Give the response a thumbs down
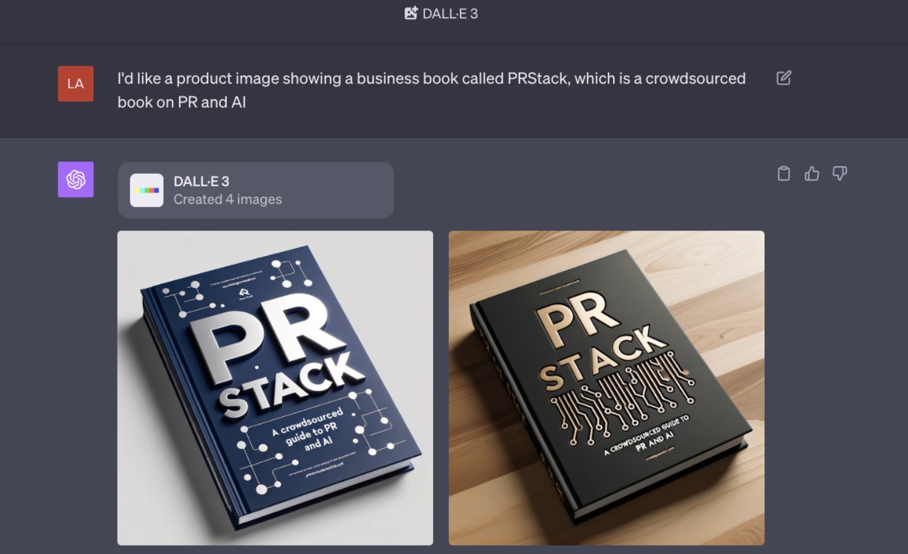Image resolution: width=908 pixels, height=554 pixels. (840, 174)
